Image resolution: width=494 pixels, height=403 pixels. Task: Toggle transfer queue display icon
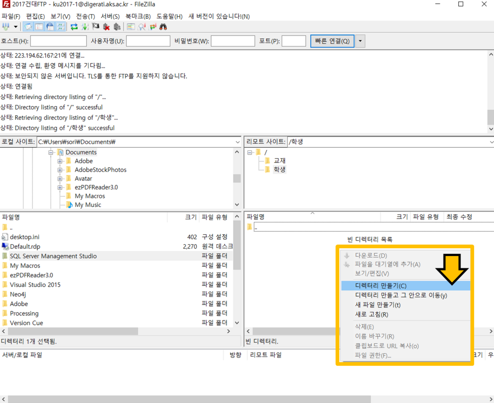tap(61, 27)
